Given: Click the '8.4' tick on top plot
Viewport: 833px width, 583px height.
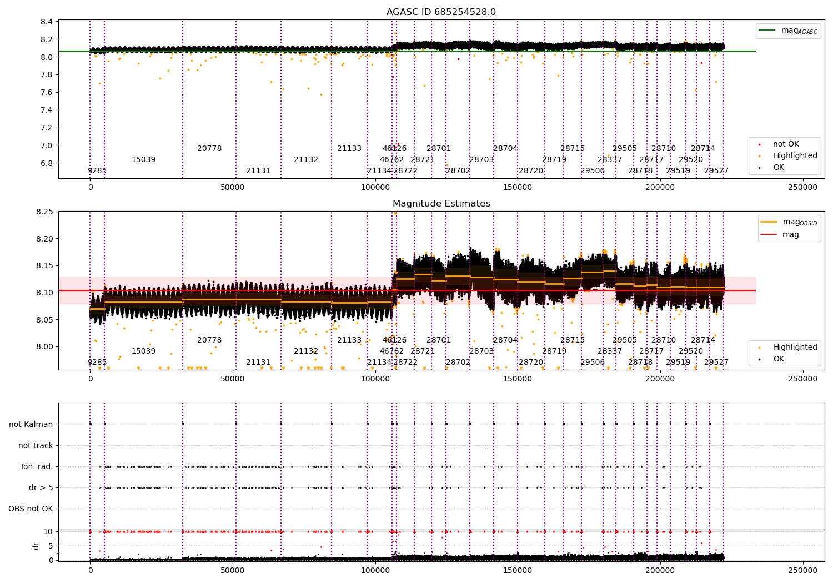Looking at the screenshot, I should 47,22.
